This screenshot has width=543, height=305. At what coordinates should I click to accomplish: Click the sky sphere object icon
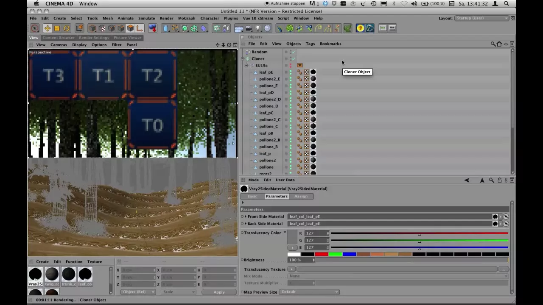coord(267,28)
